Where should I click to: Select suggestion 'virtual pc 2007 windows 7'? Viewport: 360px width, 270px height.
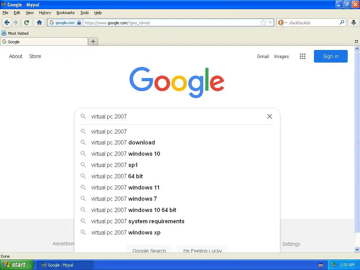(177, 199)
